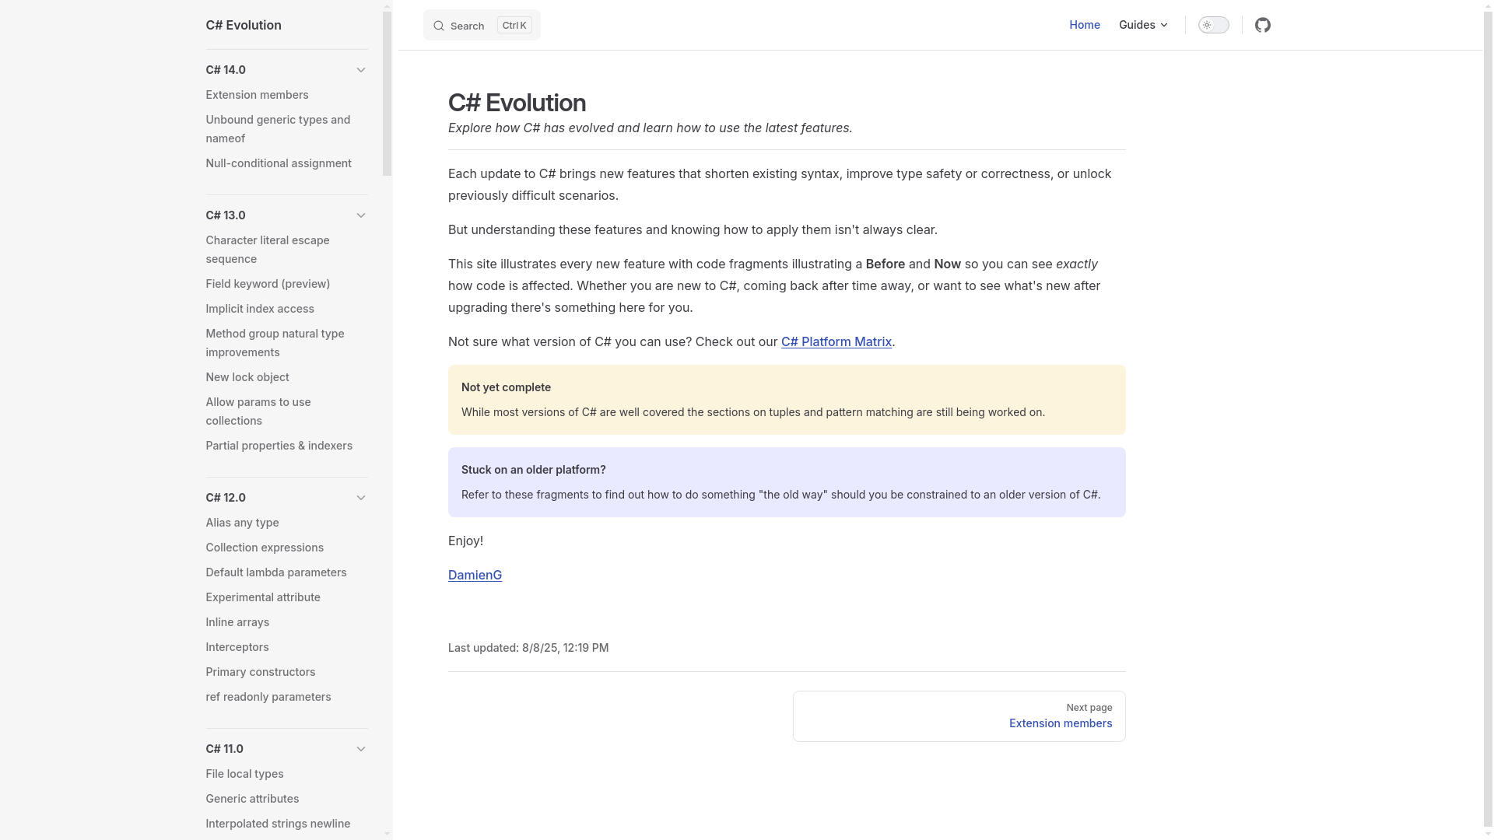The image size is (1494, 840).
Task: Click the Ctrl K shortcut badge
Action: pos(514,25)
